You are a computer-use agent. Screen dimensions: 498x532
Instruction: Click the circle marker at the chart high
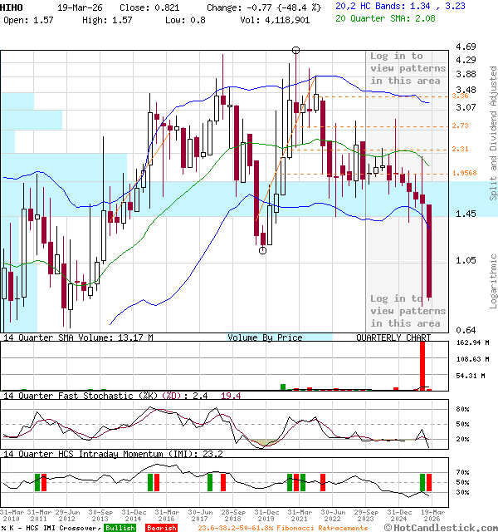coord(296,51)
